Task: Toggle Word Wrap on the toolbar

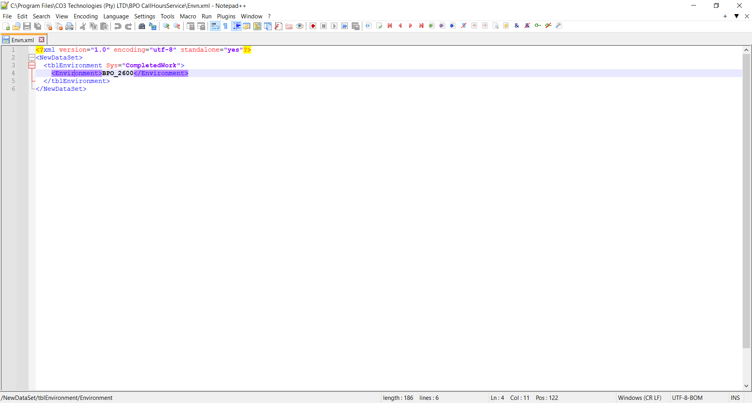Action: click(x=215, y=26)
